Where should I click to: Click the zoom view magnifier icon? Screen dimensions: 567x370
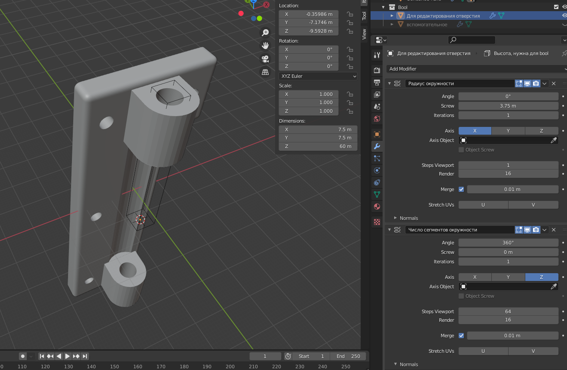(x=265, y=33)
